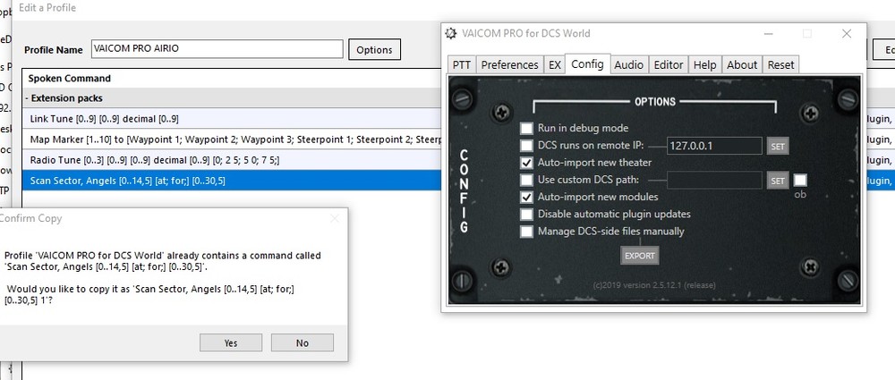Select the Config tab
The width and height of the screenshot is (895, 380).
pos(587,63)
